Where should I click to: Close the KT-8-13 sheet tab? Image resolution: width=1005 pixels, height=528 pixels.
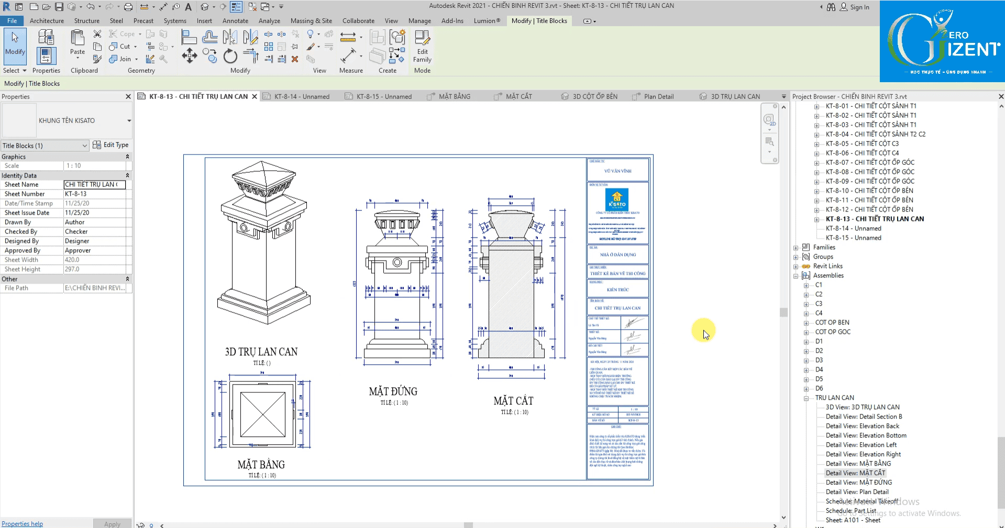(255, 96)
